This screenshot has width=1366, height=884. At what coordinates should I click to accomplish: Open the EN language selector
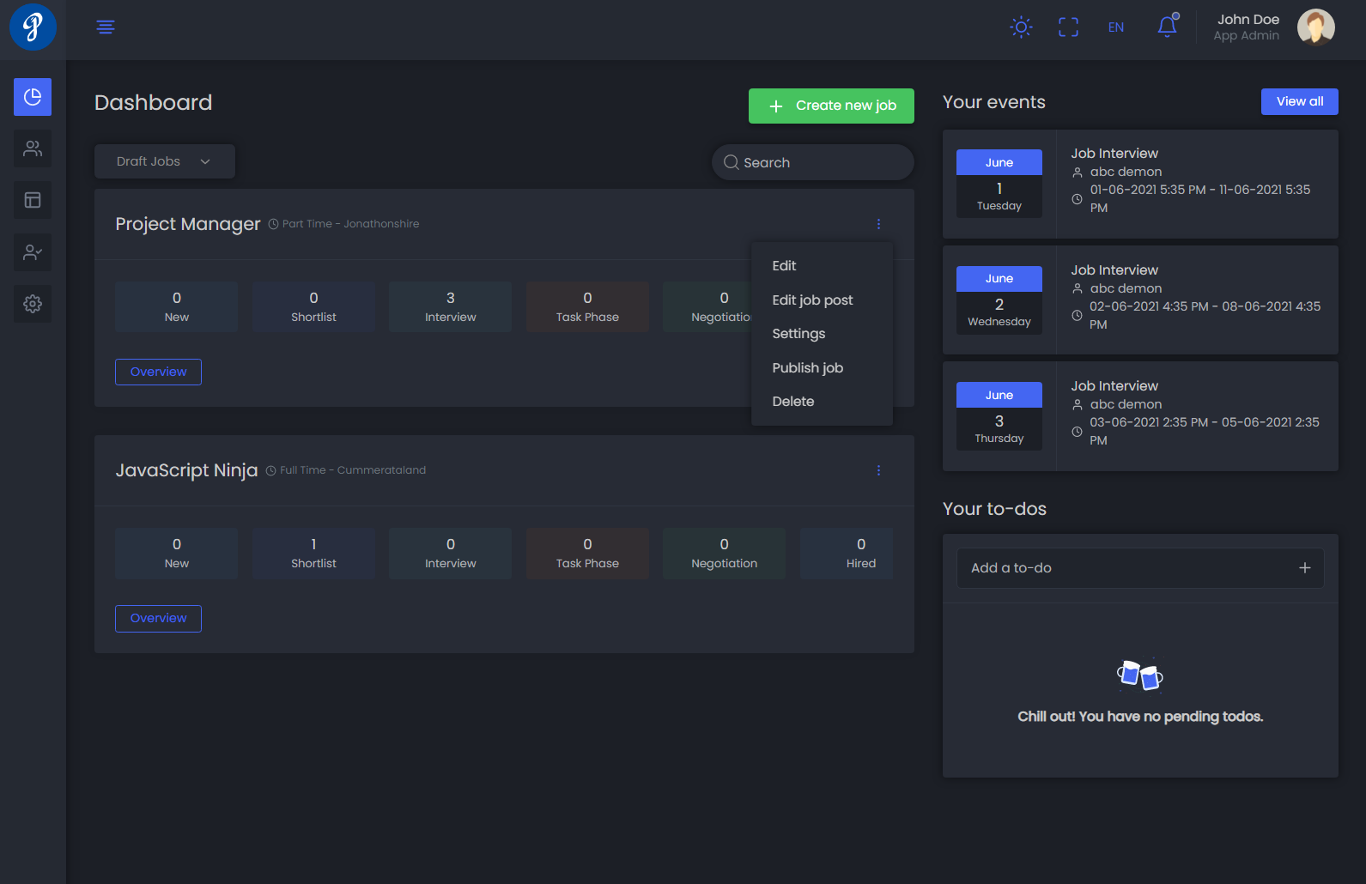pyautogui.click(x=1115, y=27)
